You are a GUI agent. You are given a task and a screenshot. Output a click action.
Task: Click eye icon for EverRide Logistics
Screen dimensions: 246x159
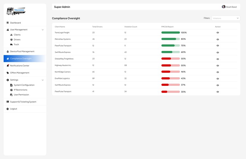coord(218,79)
